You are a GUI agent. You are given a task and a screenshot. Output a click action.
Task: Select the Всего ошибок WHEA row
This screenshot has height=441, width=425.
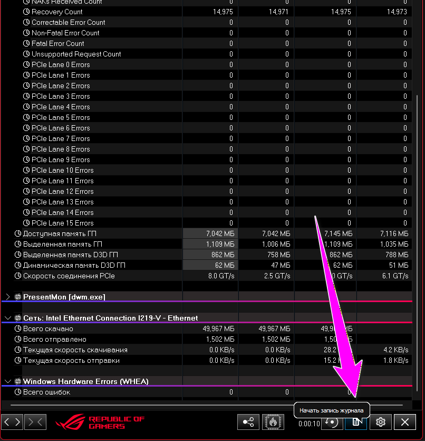tap(46, 392)
